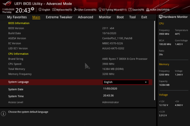Viewport: 190px width, 126px height.
Task: Click +12V reading 12.152 V
Action: (x=164, y=105)
